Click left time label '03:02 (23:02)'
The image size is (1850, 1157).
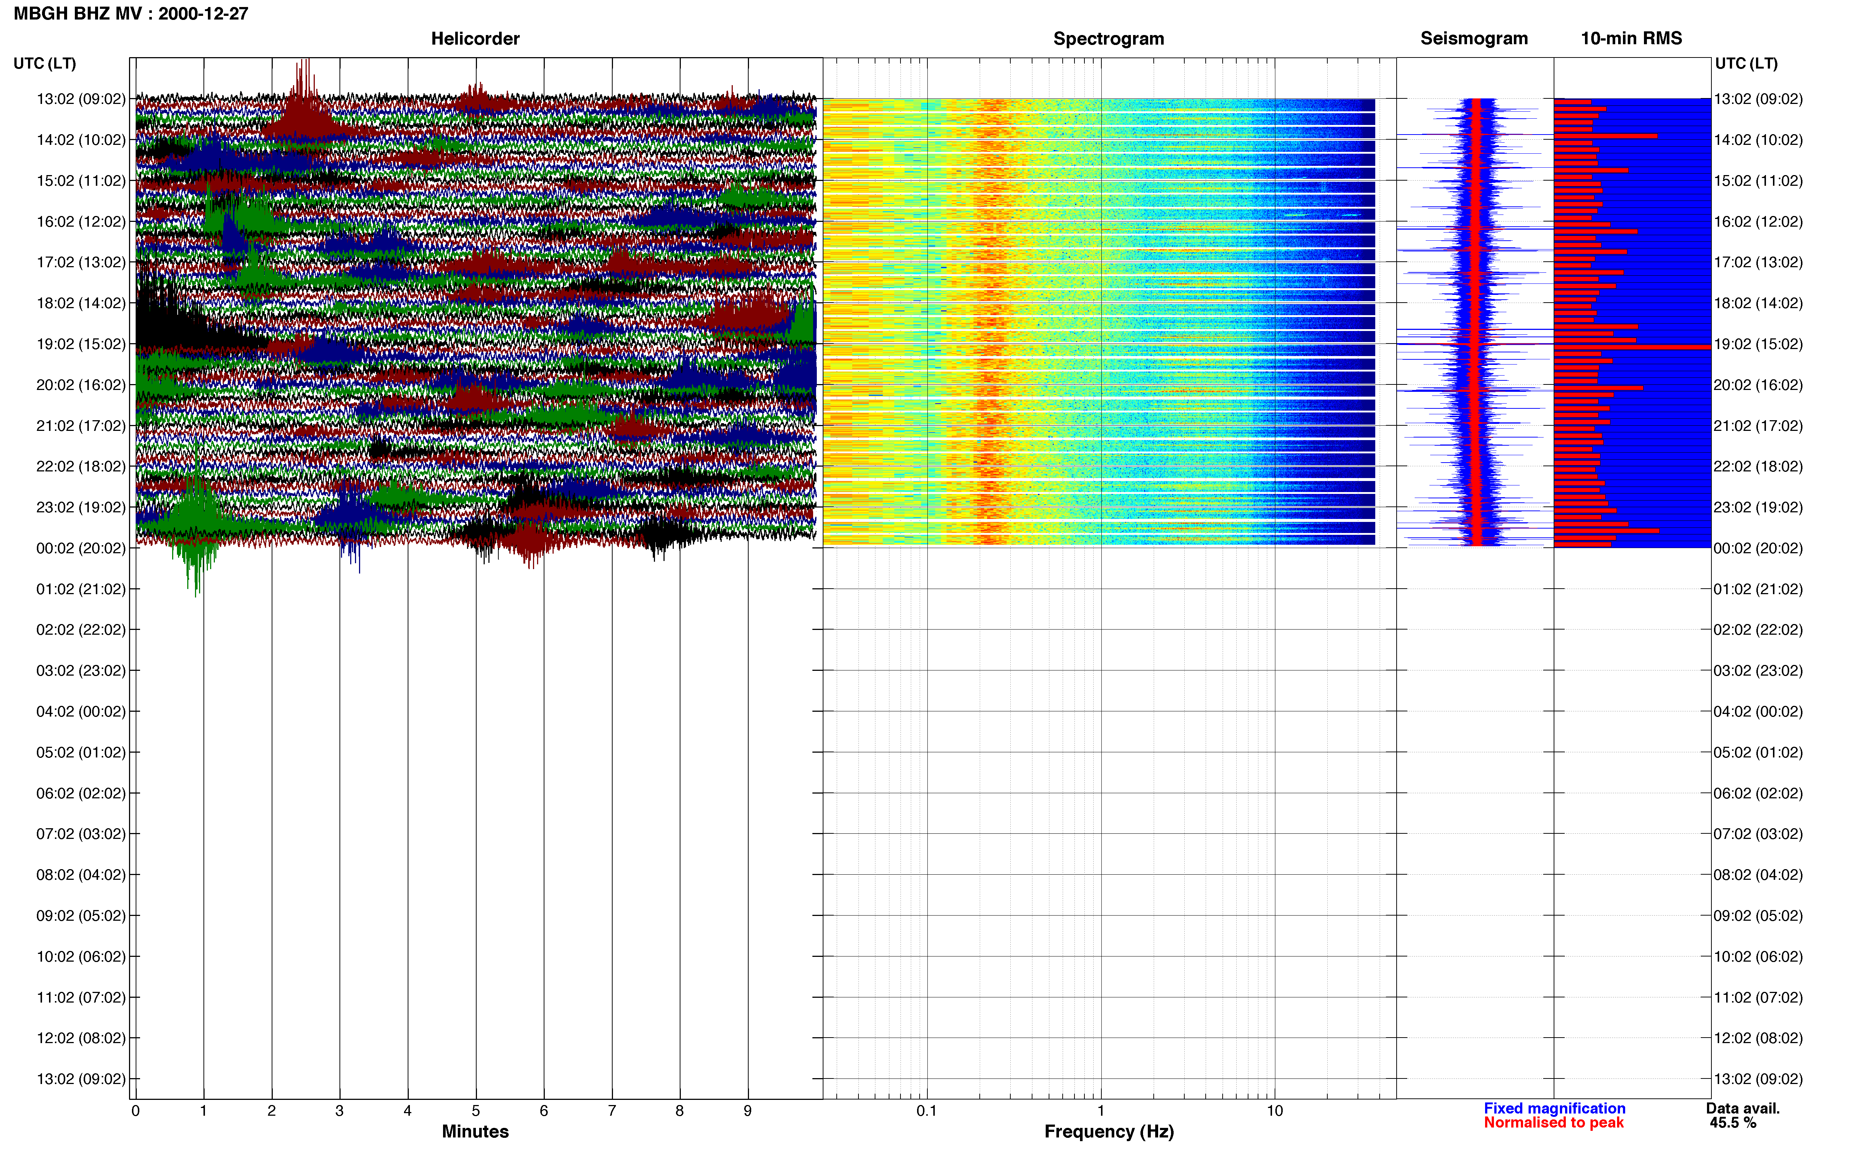coord(81,670)
